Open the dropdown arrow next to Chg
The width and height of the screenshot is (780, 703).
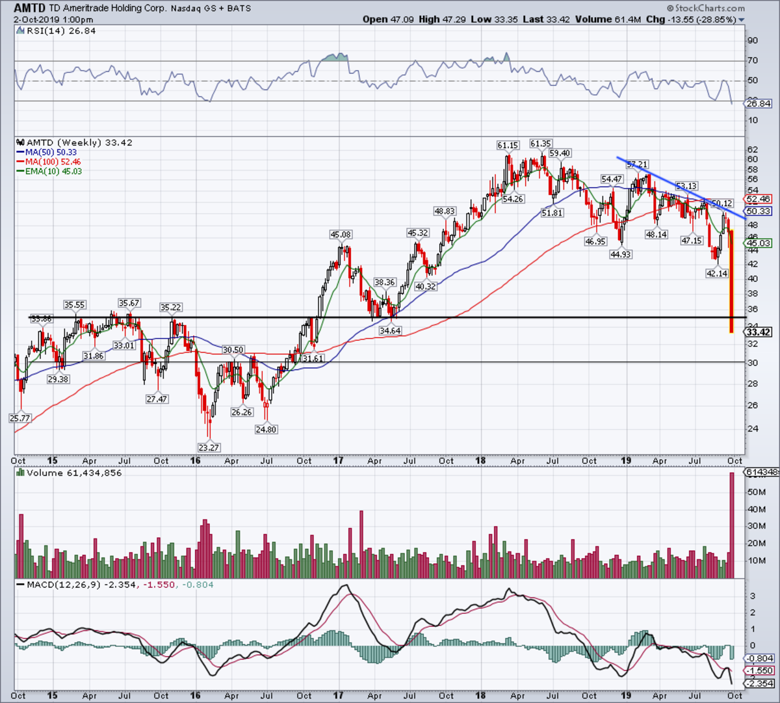[742, 20]
